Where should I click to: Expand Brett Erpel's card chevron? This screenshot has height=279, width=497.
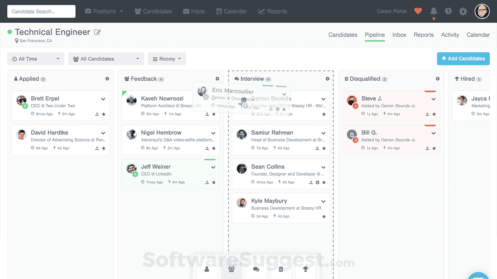(x=103, y=99)
